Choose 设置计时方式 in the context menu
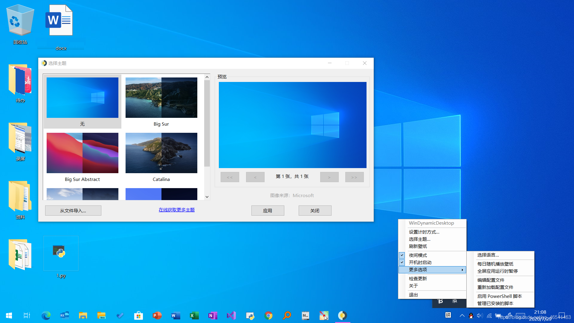574x323 pixels. [x=424, y=232]
